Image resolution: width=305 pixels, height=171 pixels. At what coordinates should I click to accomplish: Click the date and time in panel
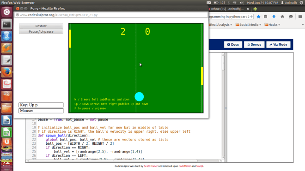(262, 3)
